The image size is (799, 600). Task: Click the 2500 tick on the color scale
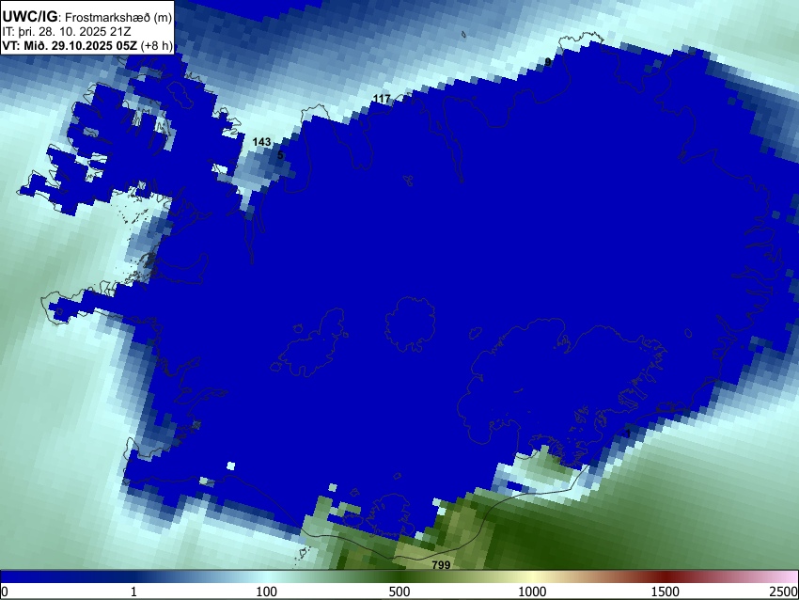click(x=784, y=592)
